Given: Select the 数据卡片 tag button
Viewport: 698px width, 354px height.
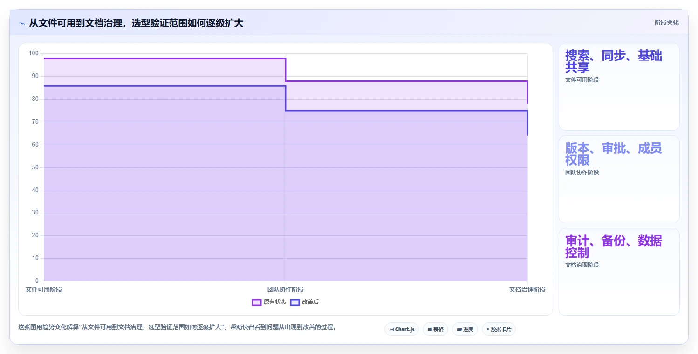Looking at the screenshot, I should [499, 329].
